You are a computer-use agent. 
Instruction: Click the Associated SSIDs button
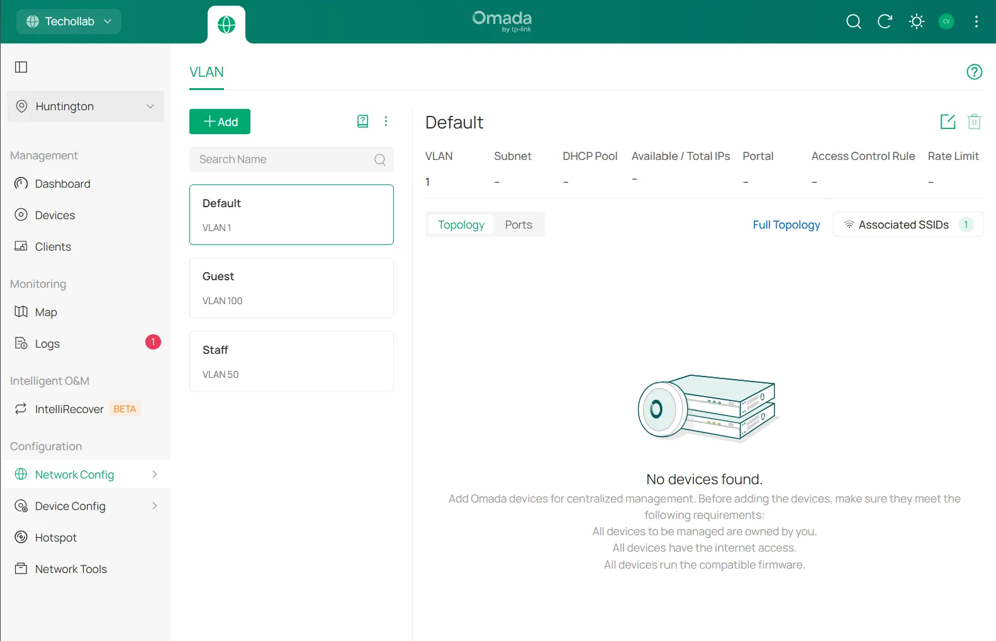tap(908, 225)
